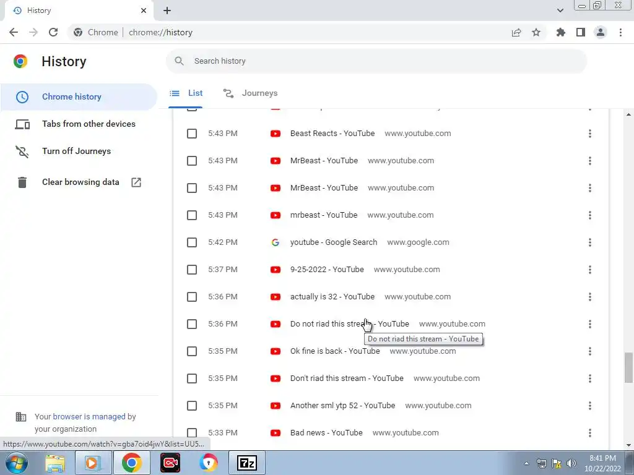Close the History tab
Viewport: 634px width, 475px height.
(x=144, y=11)
